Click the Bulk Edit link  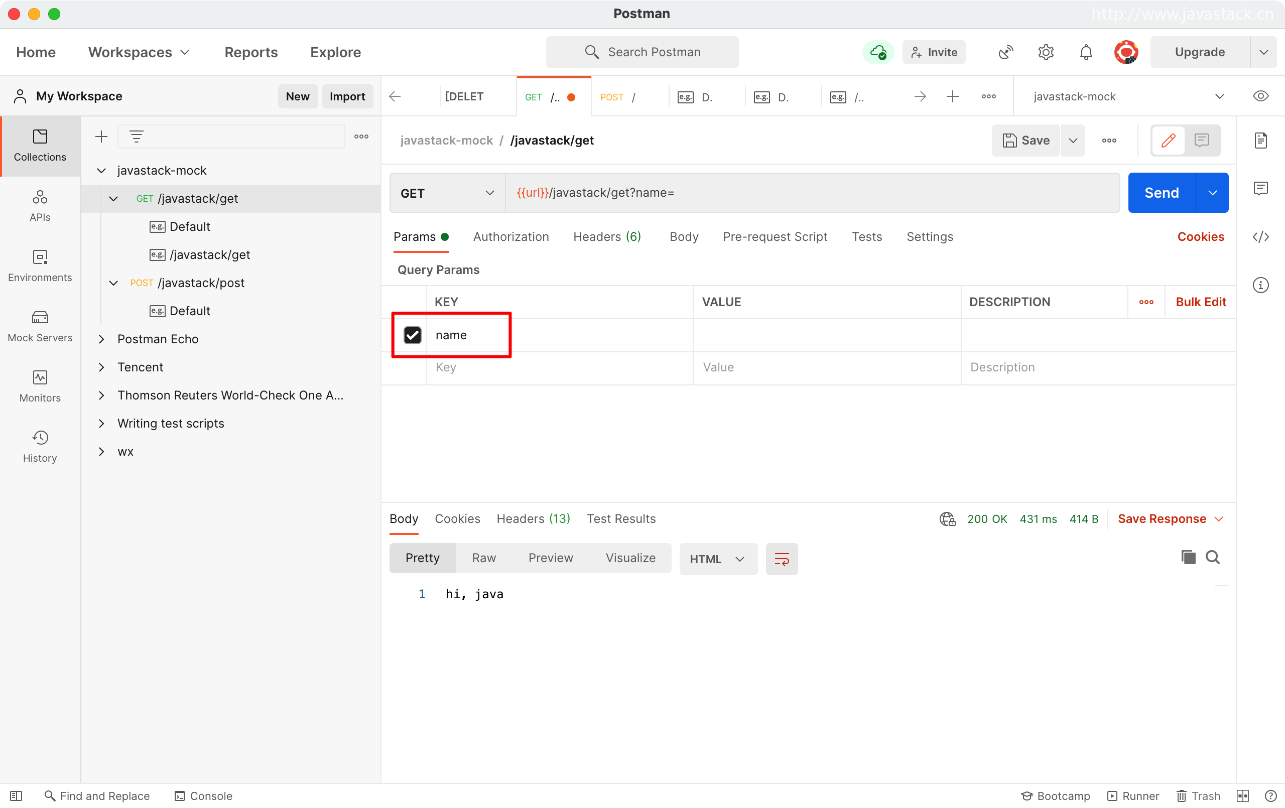click(1200, 302)
